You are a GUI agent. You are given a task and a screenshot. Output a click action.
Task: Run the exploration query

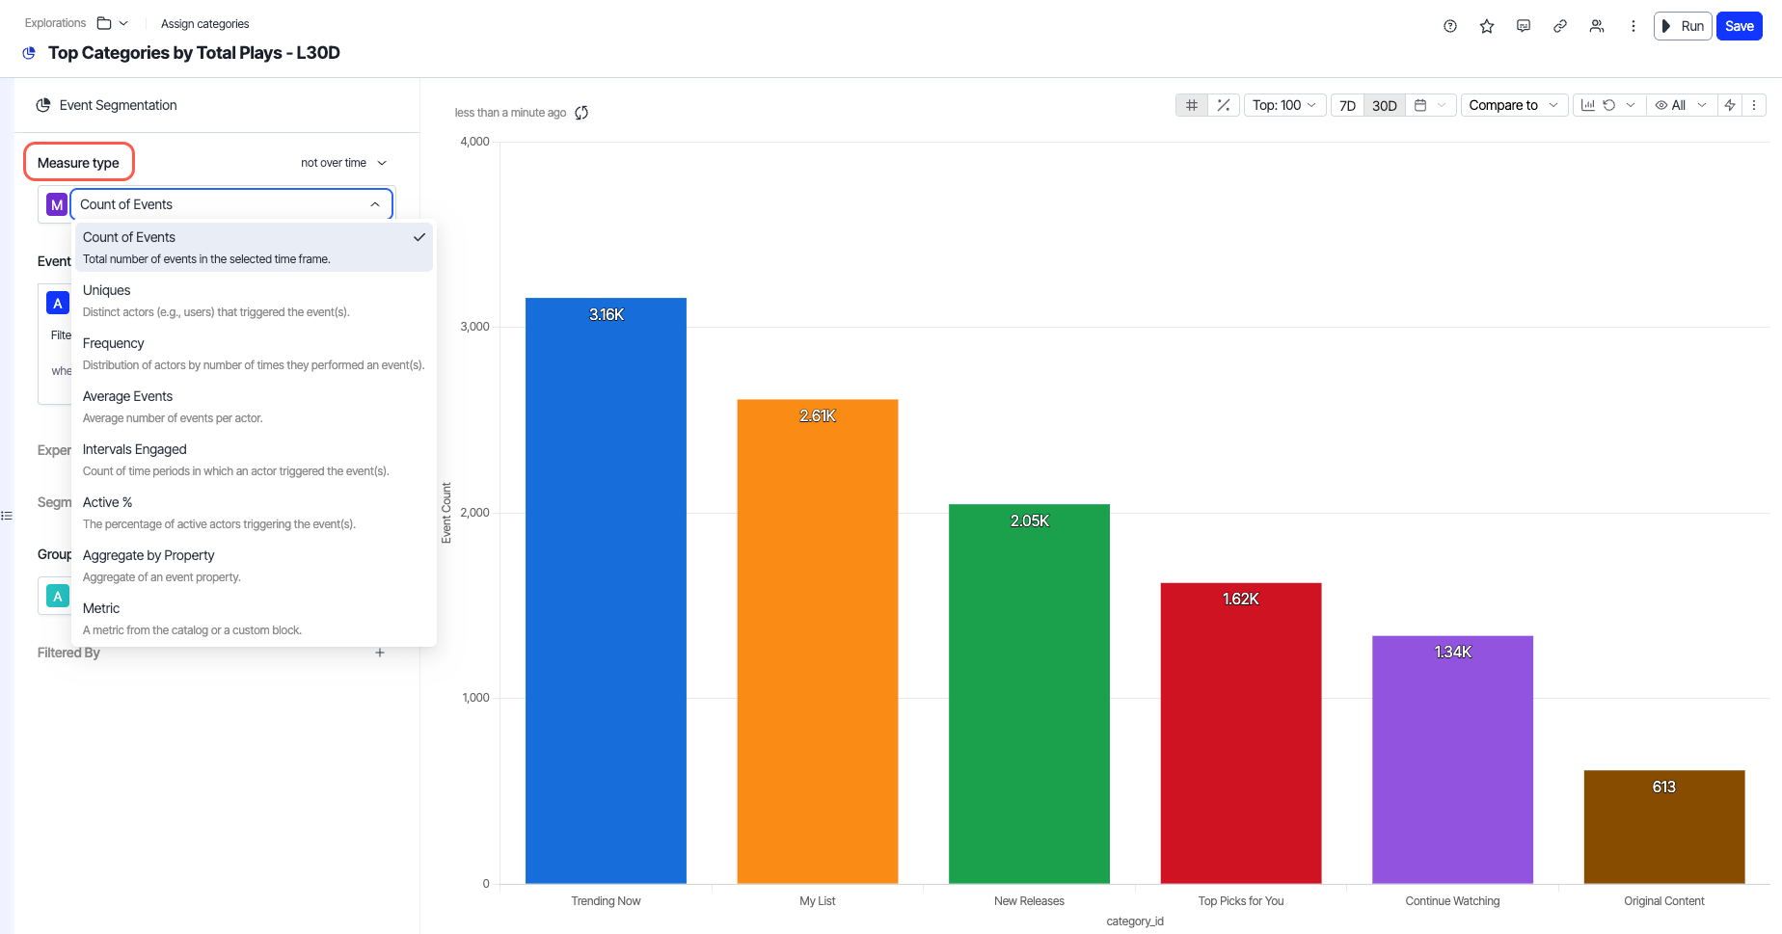click(x=1683, y=26)
